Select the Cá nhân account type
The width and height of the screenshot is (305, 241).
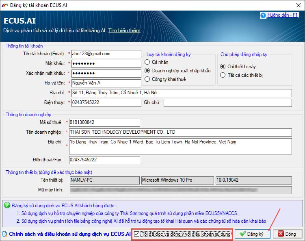coord(148,62)
